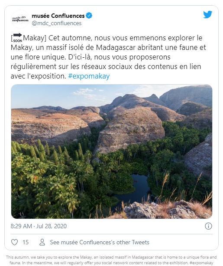Click the Jul 28, 2020 date

[x=52, y=226]
